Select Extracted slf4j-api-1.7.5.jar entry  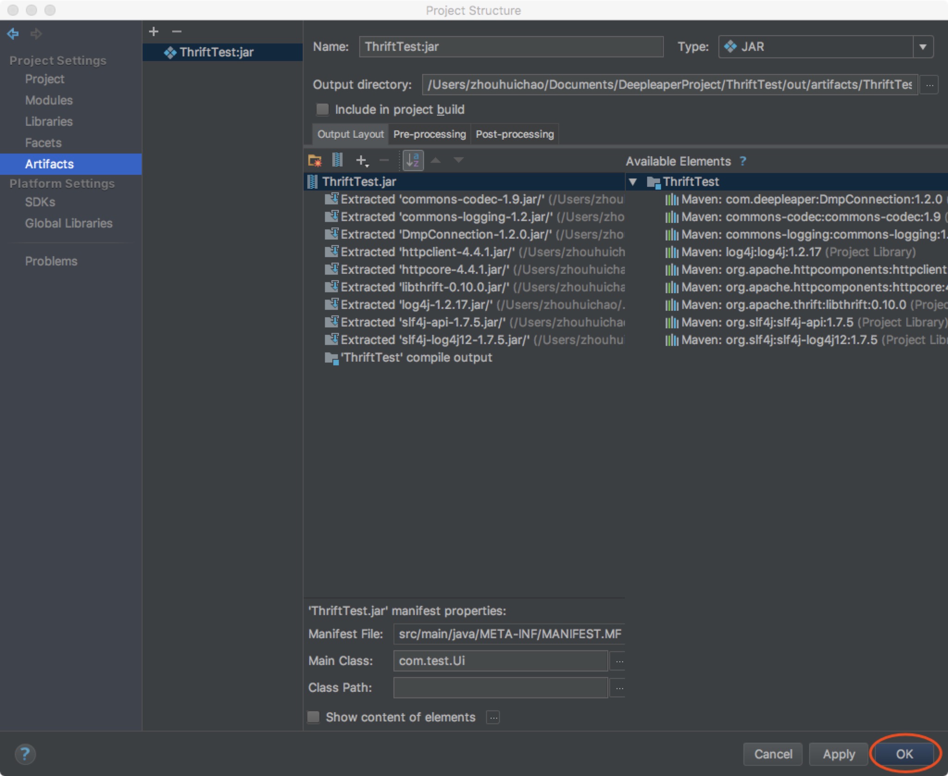(474, 322)
